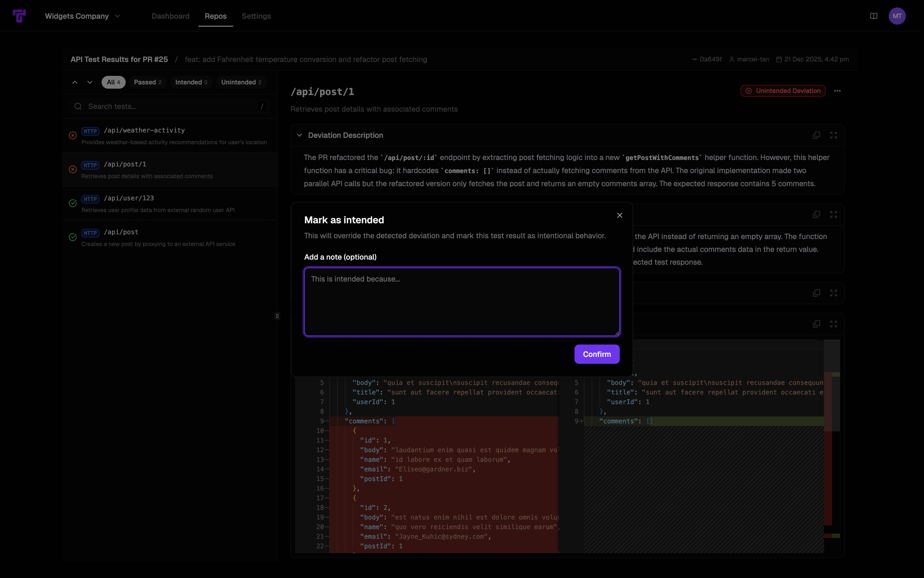Expand Deviation Description to fullscreen

click(834, 135)
